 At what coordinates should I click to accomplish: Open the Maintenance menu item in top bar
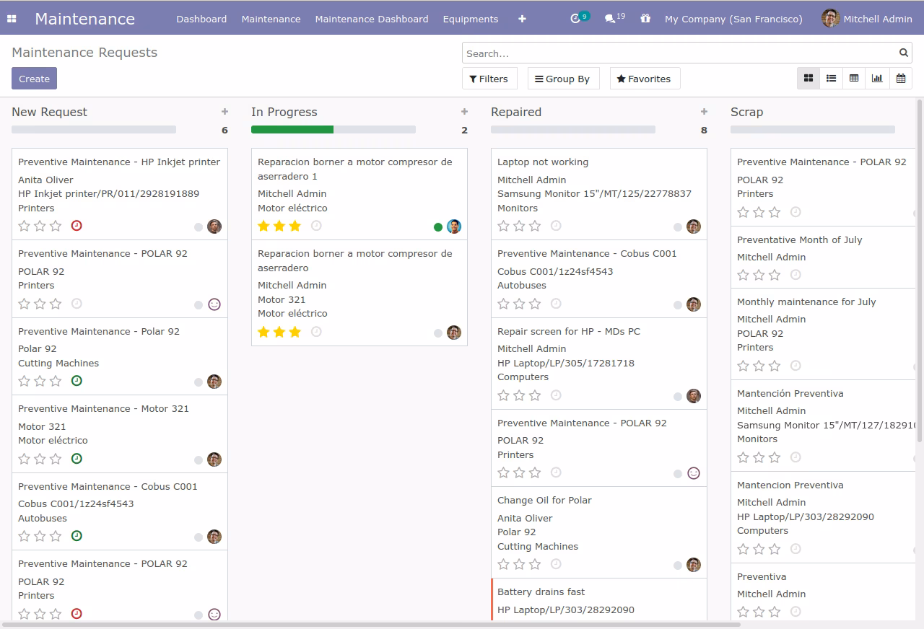[271, 19]
